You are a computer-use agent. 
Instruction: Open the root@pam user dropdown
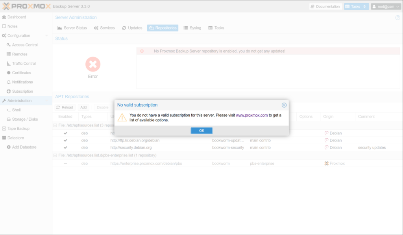pos(385,6)
